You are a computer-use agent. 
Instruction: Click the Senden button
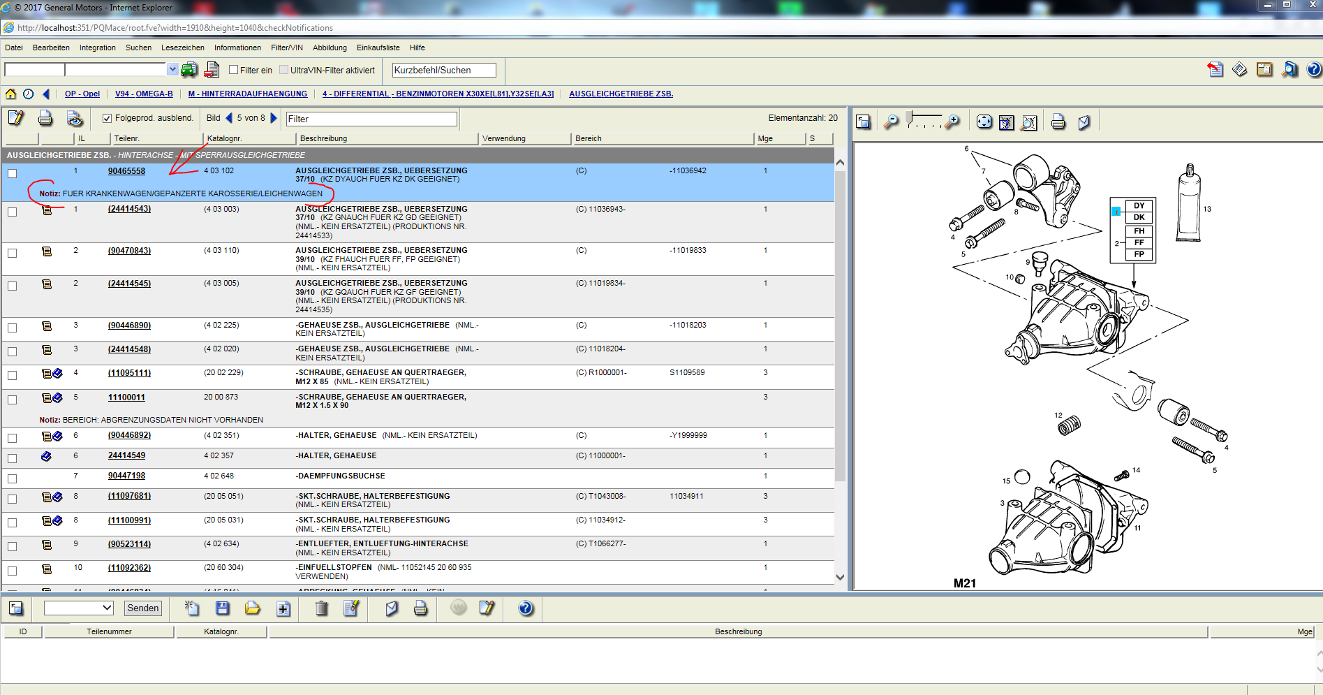point(143,608)
